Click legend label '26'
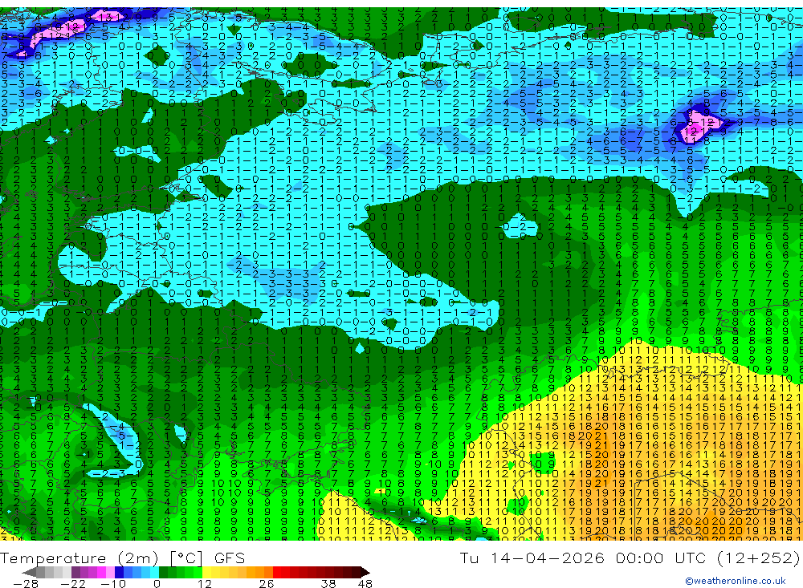 [x=267, y=584]
